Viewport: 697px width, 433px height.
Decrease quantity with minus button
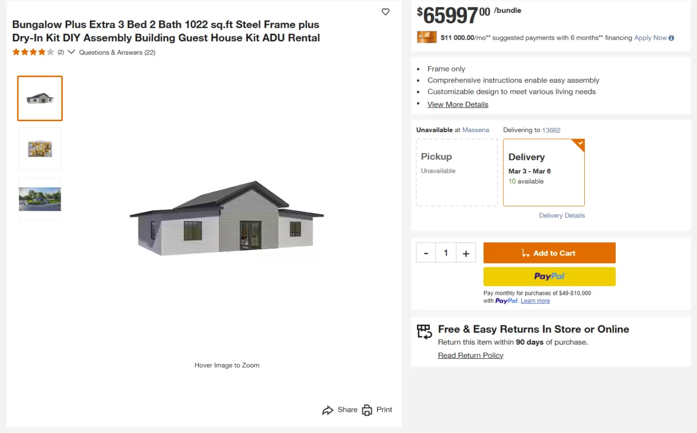point(426,253)
